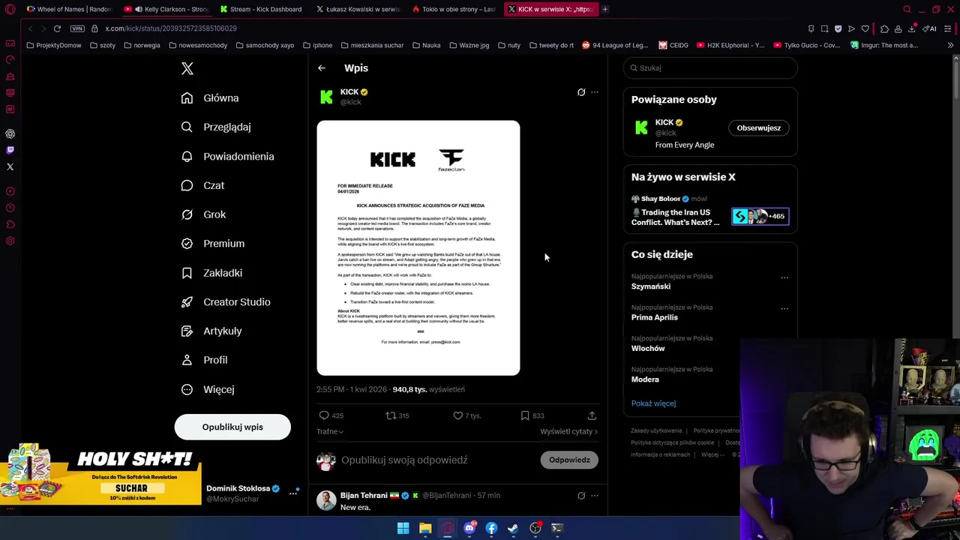
Task: Open Creator Studio
Action: (226, 302)
